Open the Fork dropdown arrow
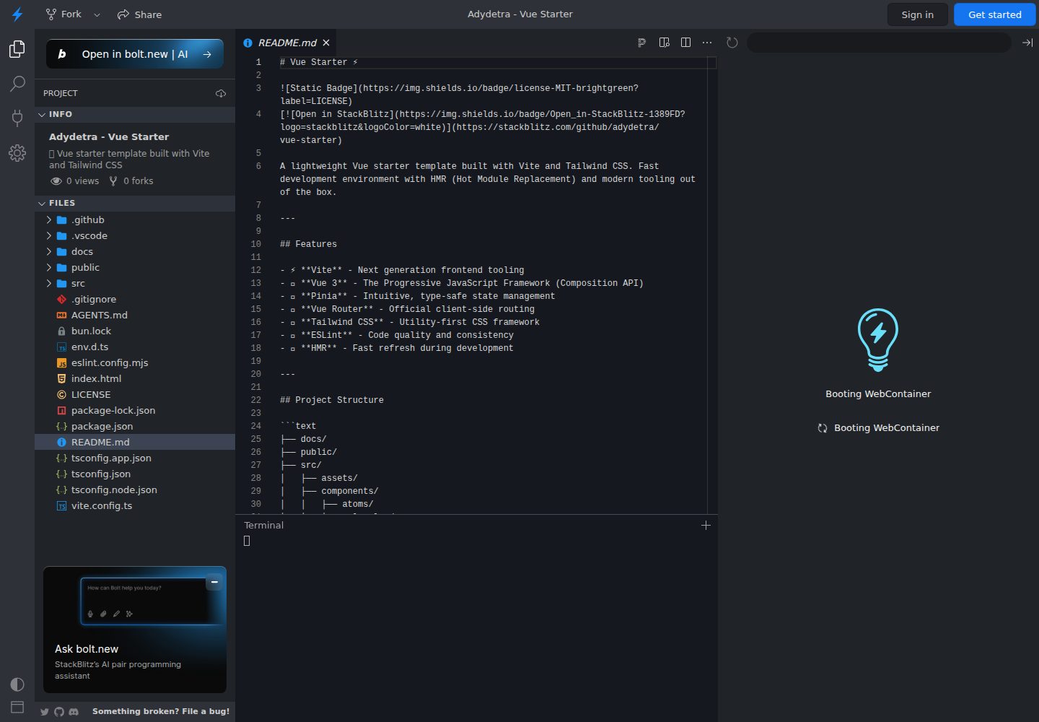 (x=97, y=14)
